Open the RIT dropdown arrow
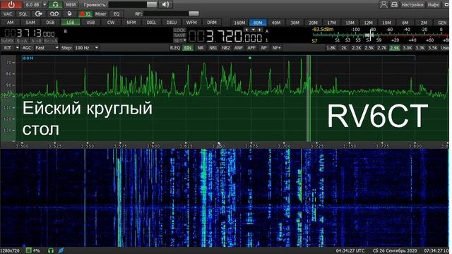The width and height of the screenshot is (452, 254). tap(17, 48)
